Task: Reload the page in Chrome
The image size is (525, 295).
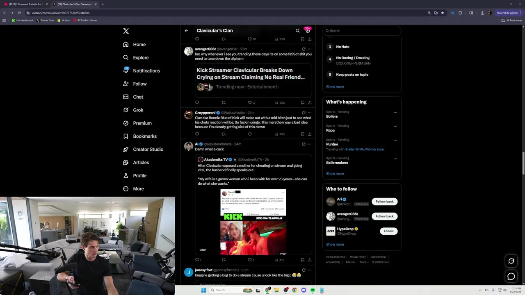Action: [x=19, y=13]
